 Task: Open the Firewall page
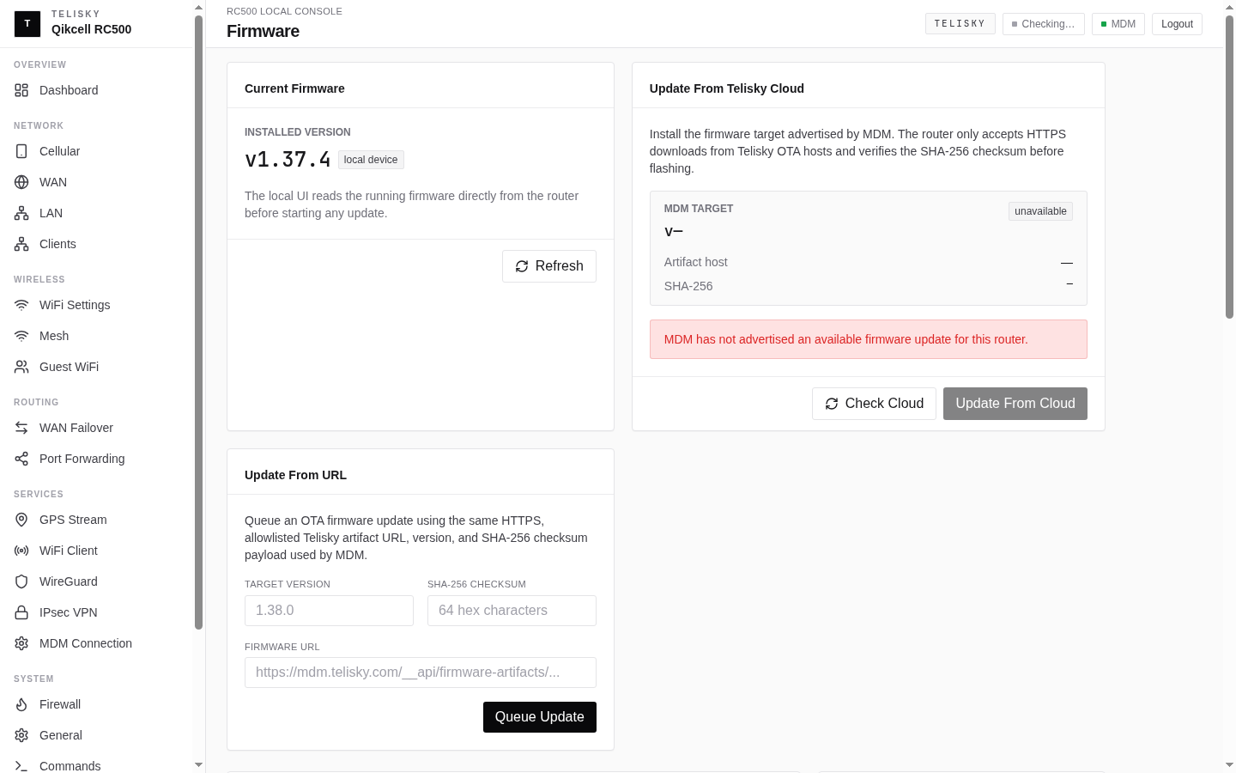98,704
